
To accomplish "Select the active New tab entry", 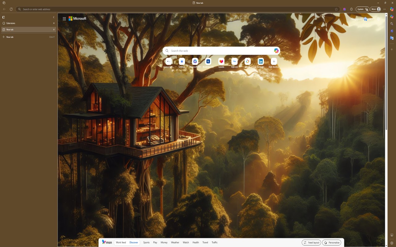I will coord(28,30).
